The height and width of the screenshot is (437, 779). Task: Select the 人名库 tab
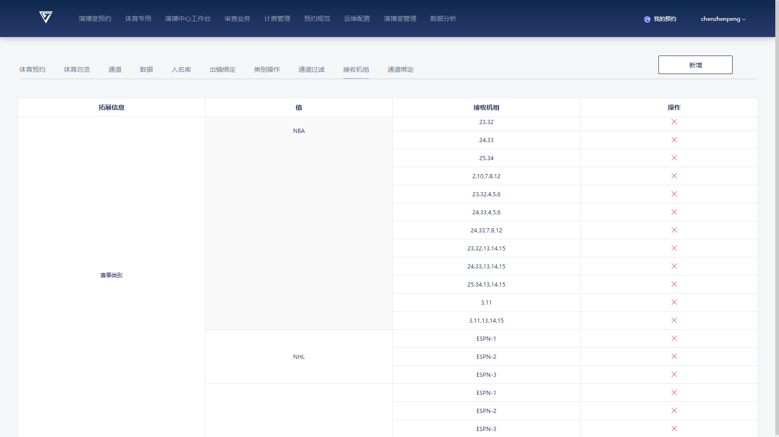point(181,69)
